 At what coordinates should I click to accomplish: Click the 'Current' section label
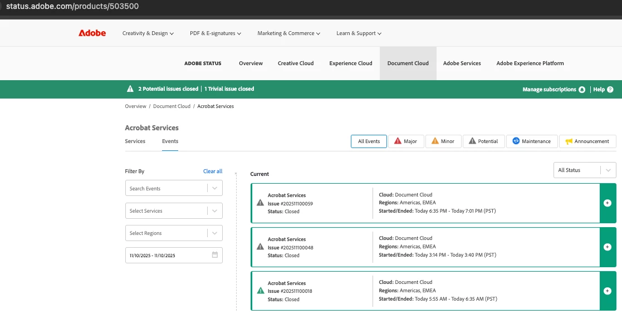pyautogui.click(x=259, y=174)
